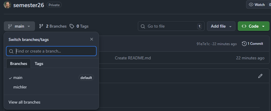Switch to the Tags tab
The height and width of the screenshot is (111, 271).
click(x=39, y=64)
